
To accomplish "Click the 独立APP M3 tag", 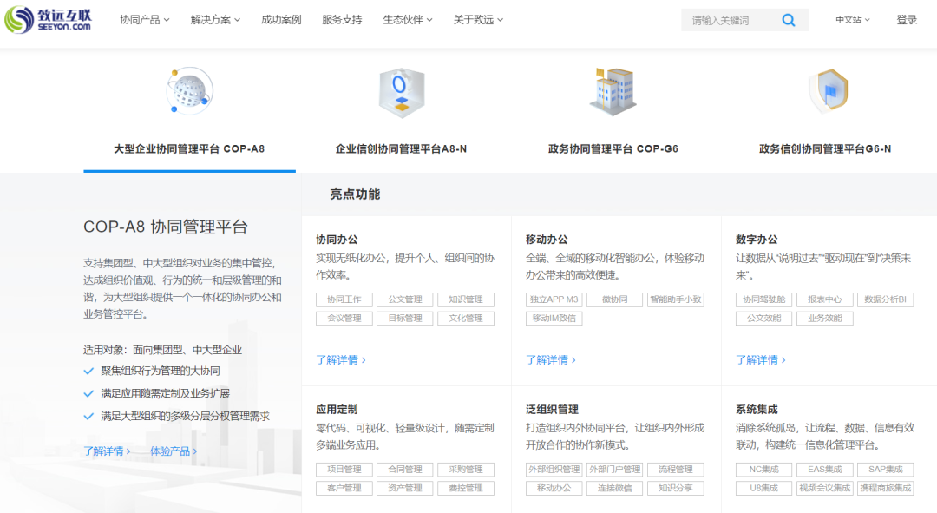I will pos(554,299).
